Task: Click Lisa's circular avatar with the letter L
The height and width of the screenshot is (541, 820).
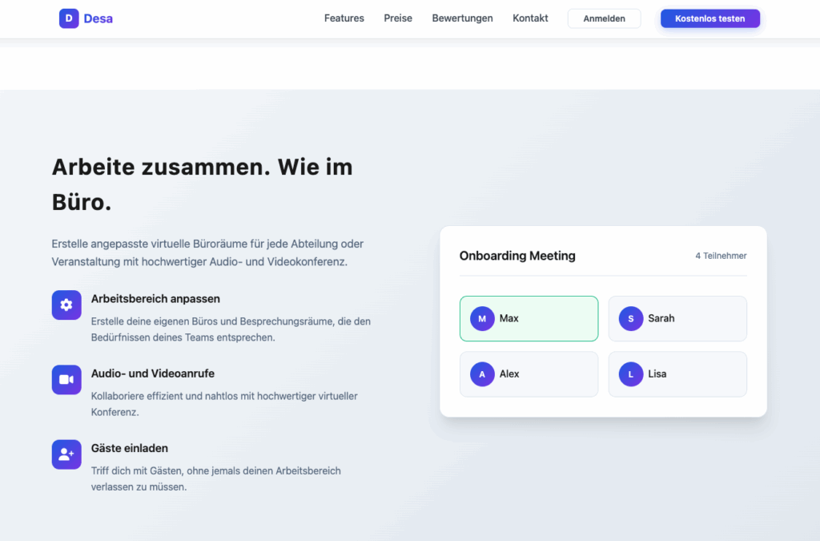Action: click(x=630, y=373)
